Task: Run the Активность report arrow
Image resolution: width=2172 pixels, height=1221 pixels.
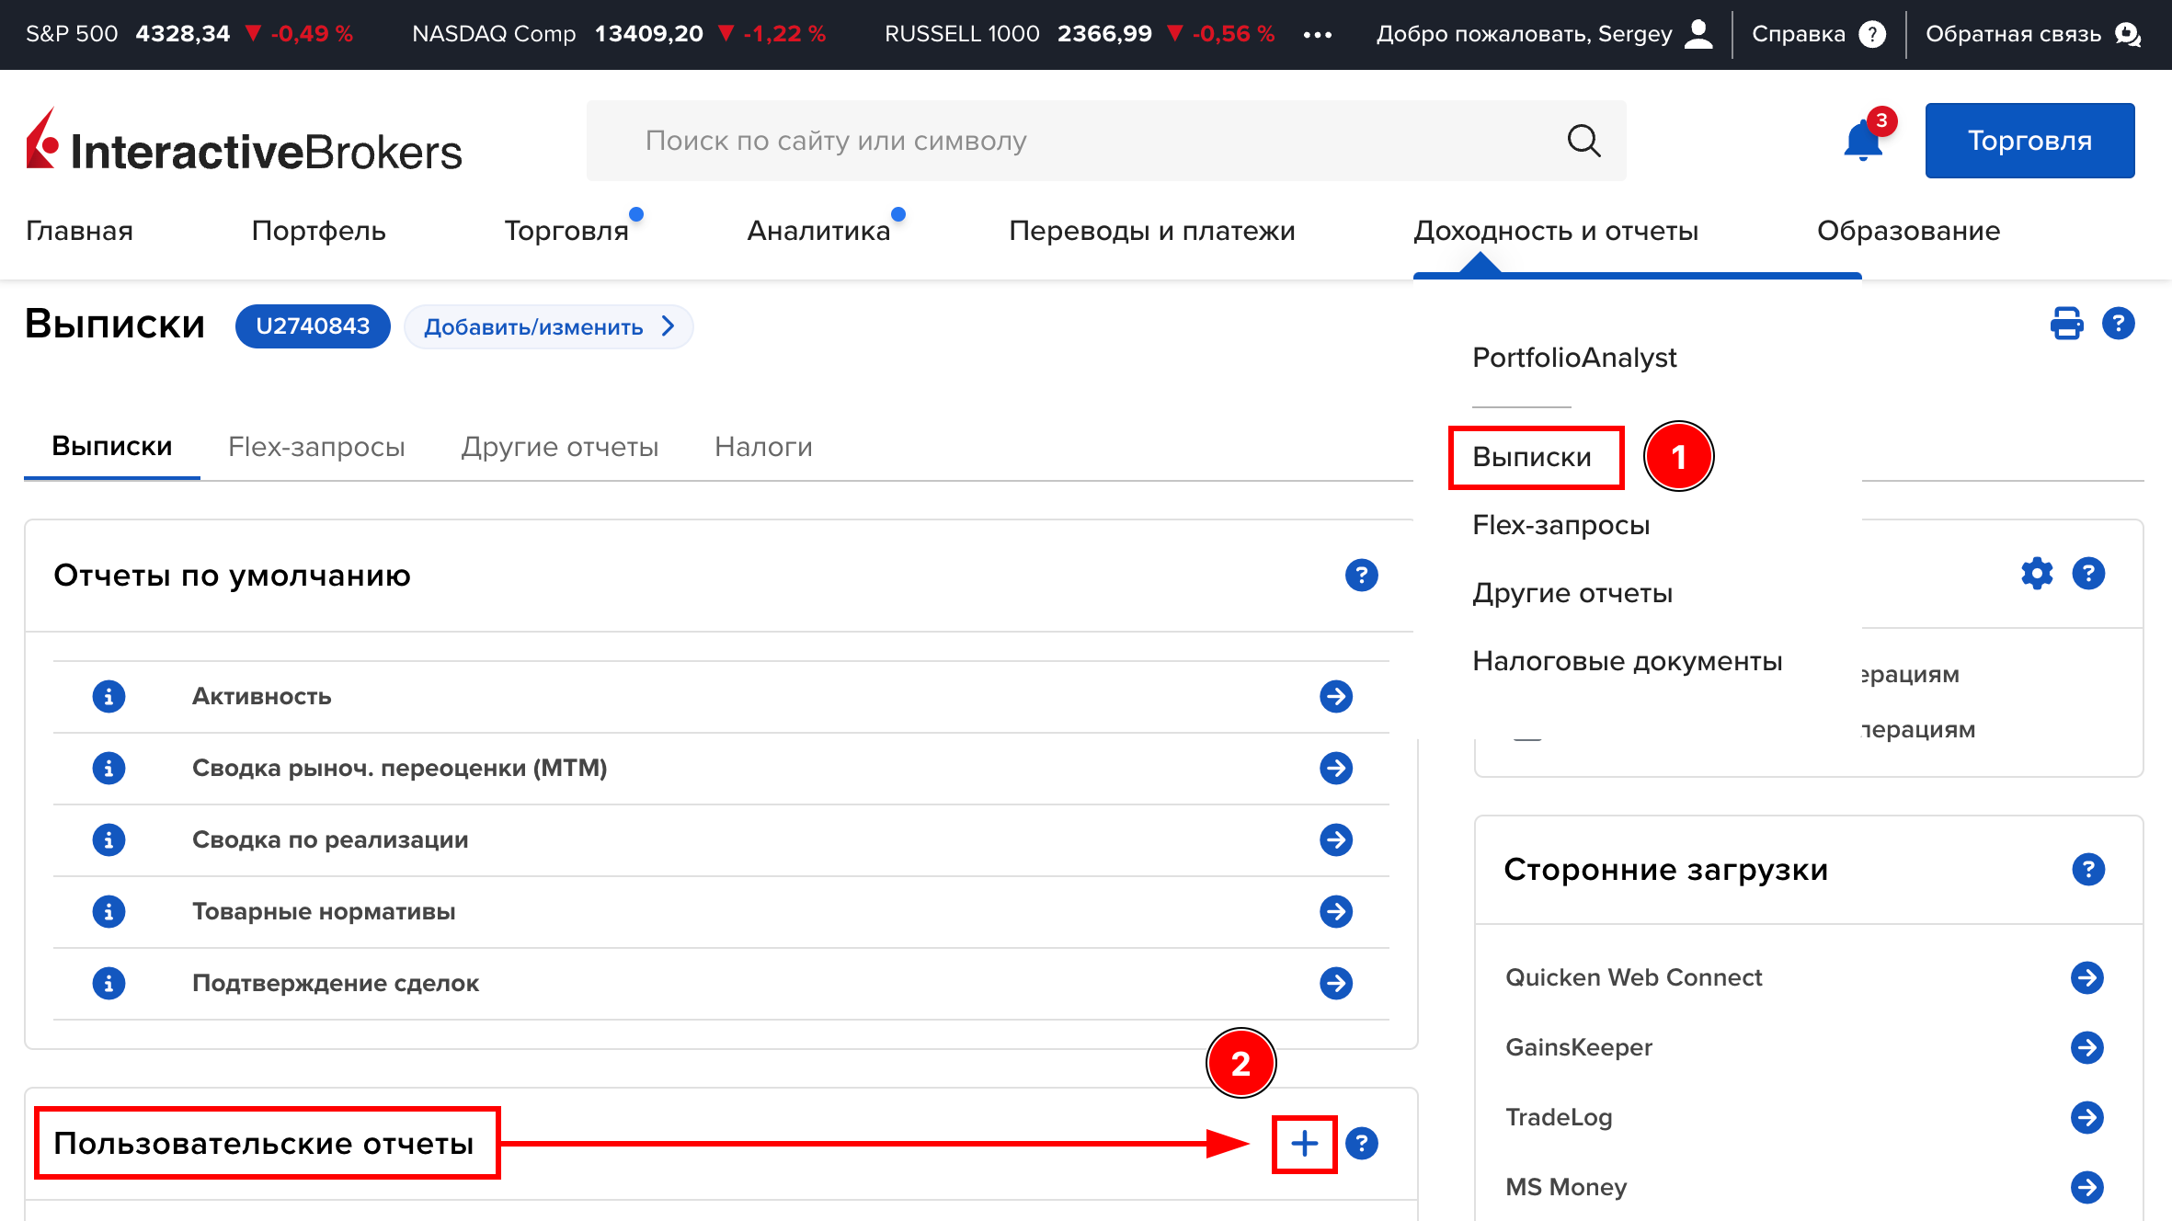Action: [x=1336, y=696]
